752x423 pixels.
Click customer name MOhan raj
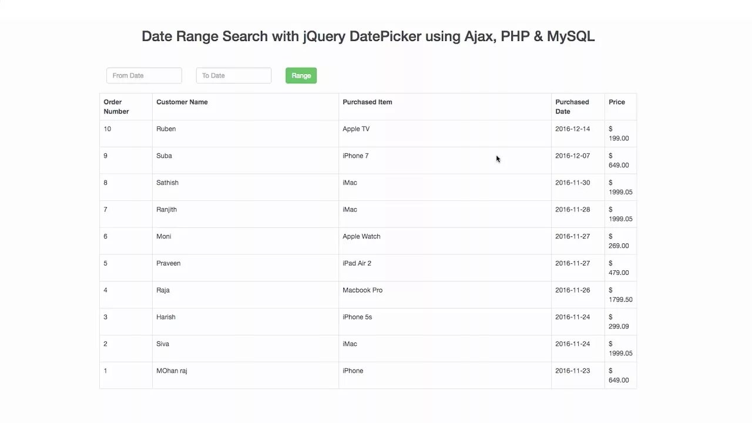point(172,371)
